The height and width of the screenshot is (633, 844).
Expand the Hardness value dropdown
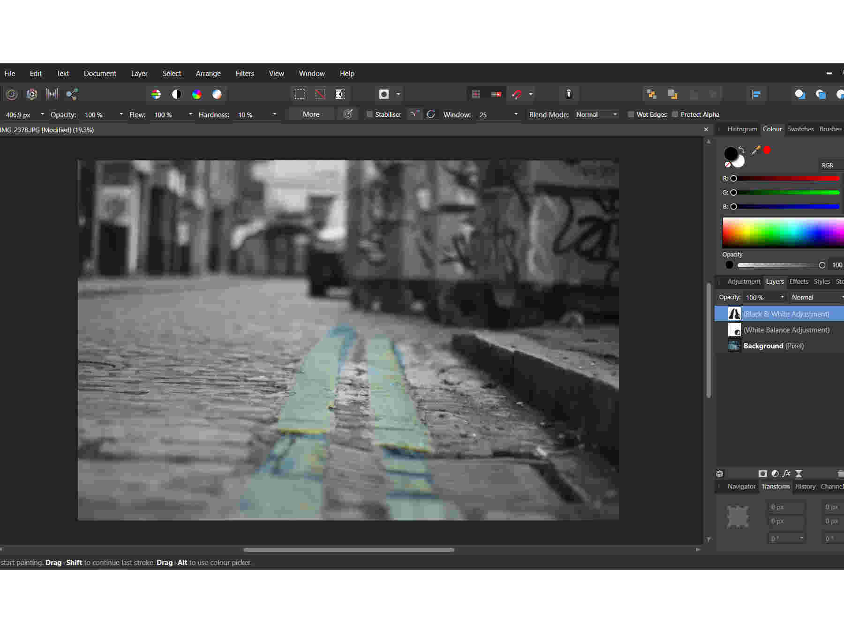274,114
